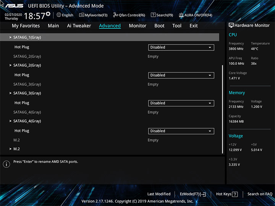Click the +3.3V value 3.335 V
Image resolution: width=275 pixels, height=206 pixels.
click(x=234, y=164)
